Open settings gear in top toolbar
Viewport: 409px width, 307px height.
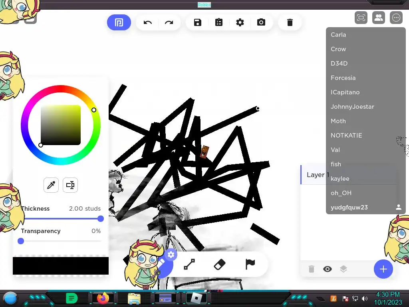[240, 22]
